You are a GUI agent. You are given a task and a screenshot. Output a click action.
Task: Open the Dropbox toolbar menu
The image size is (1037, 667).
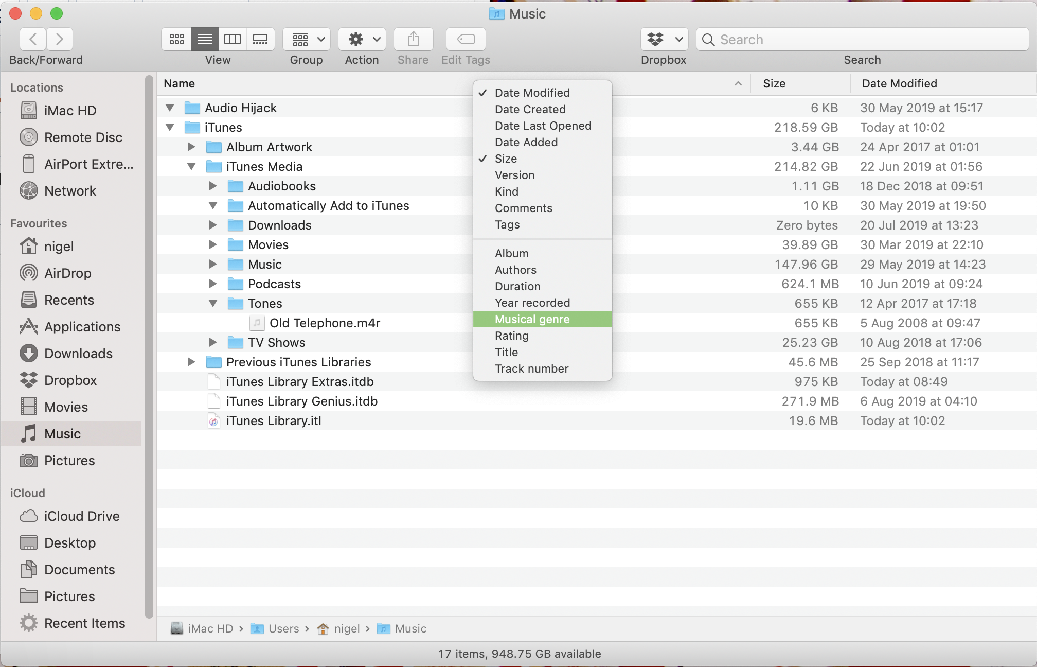click(664, 39)
